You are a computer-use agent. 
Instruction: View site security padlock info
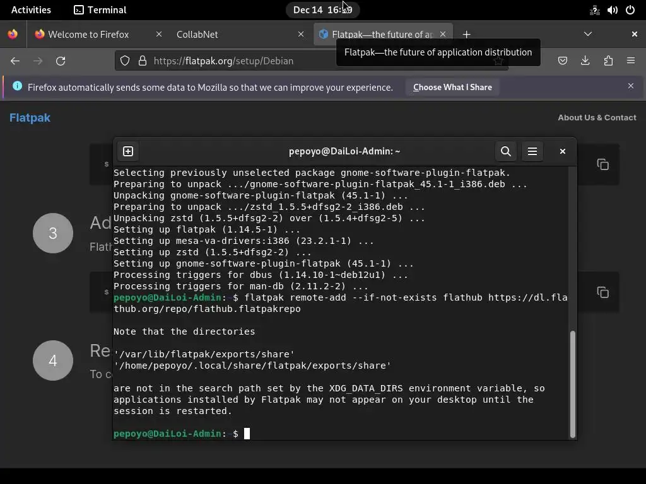(x=143, y=61)
